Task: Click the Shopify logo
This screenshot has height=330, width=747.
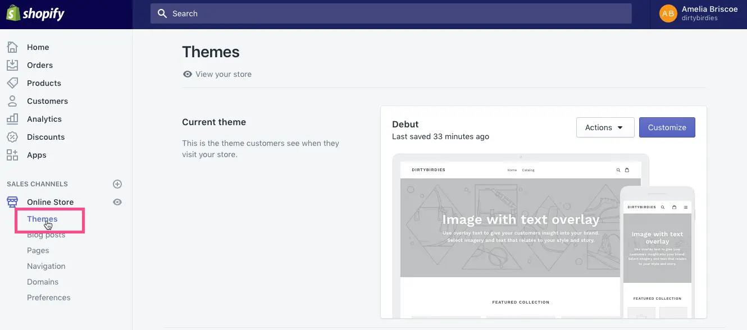Action: pyautogui.click(x=35, y=14)
